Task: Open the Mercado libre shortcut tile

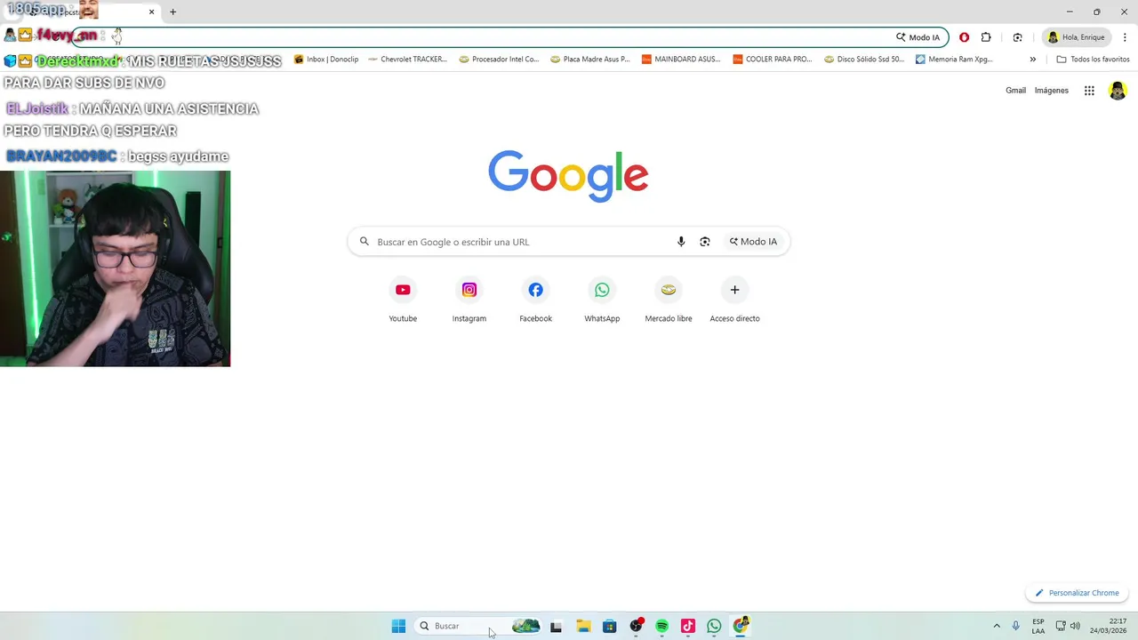Action: (x=669, y=300)
